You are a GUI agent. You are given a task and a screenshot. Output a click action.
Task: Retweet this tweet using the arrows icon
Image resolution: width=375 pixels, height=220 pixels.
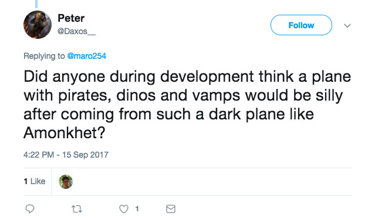[77, 209]
